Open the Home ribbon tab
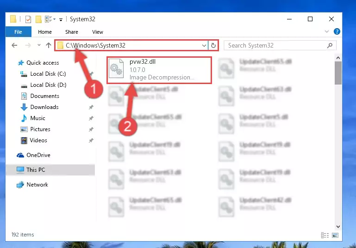The image size is (356, 248). pyautogui.click(x=45, y=32)
